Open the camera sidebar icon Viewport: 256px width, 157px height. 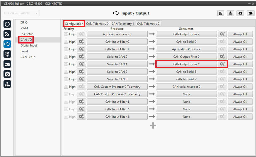click(7, 74)
